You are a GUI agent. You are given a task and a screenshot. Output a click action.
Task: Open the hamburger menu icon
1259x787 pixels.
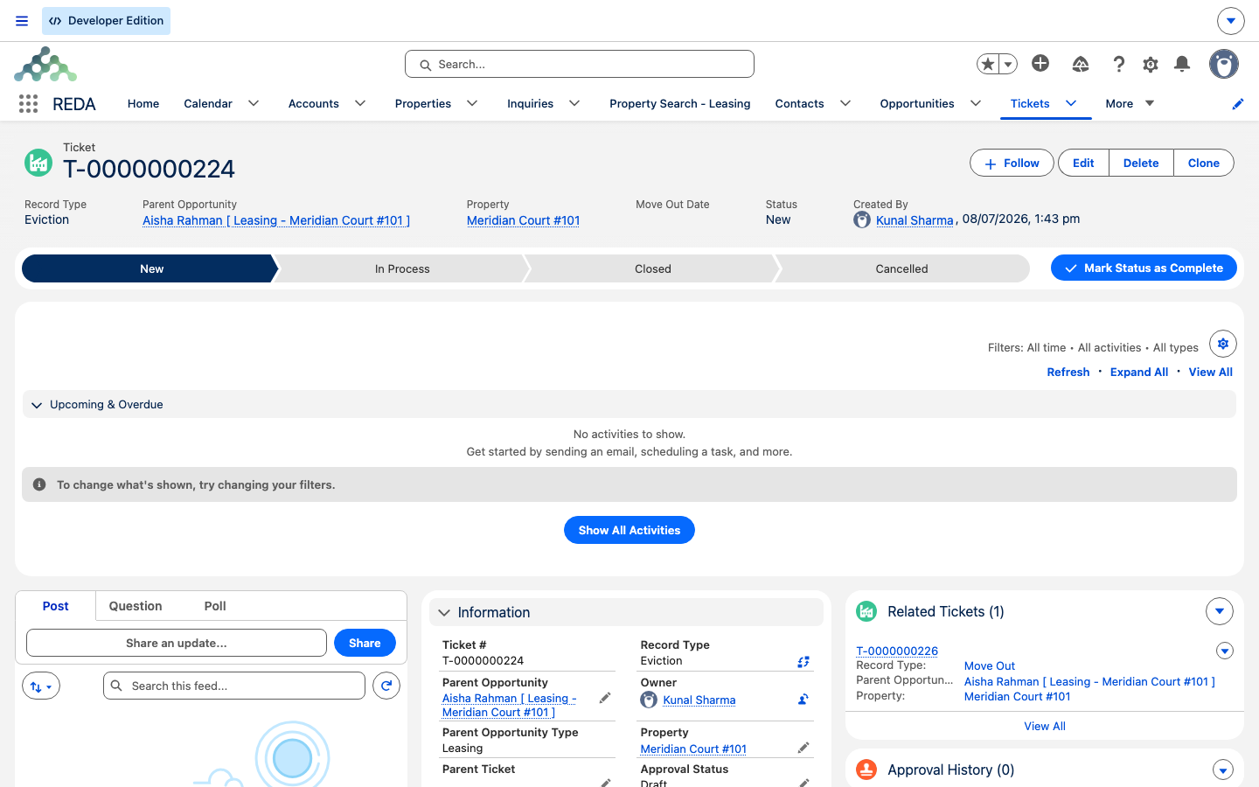click(22, 21)
